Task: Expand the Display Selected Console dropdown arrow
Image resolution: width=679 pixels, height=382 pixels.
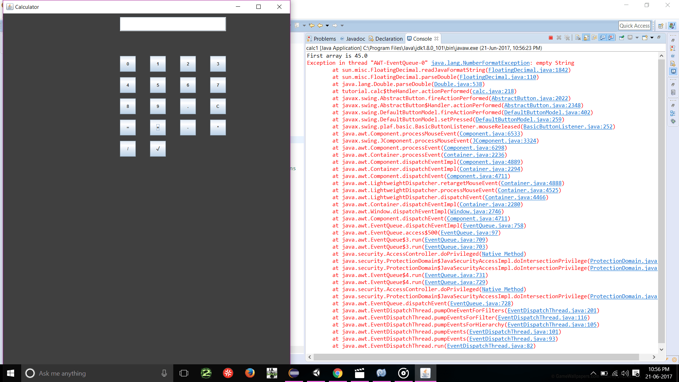Action: [x=637, y=37]
